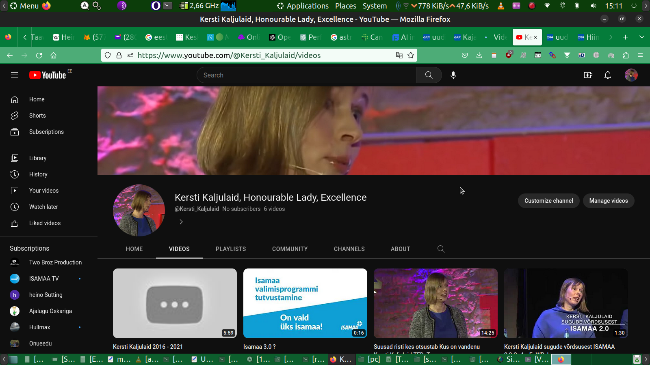Search within channel using the magnifier icon

[x=441, y=249]
